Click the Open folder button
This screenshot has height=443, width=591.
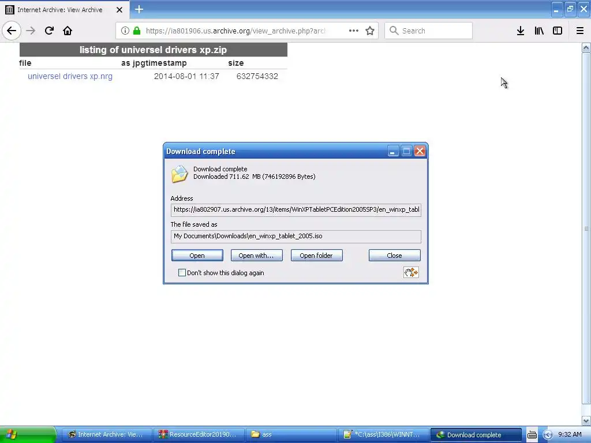316,256
